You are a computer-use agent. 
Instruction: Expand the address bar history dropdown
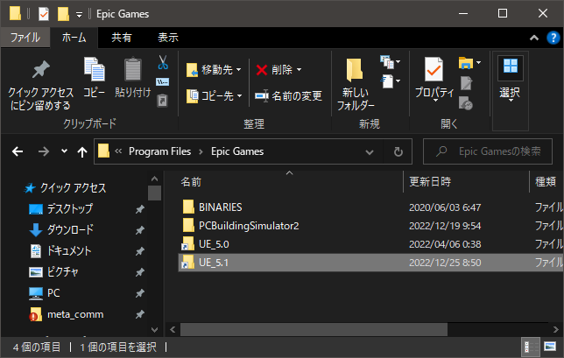[x=370, y=152]
